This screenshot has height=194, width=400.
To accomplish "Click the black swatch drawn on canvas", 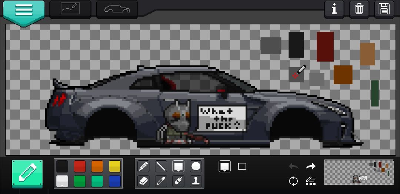I will tap(296, 45).
